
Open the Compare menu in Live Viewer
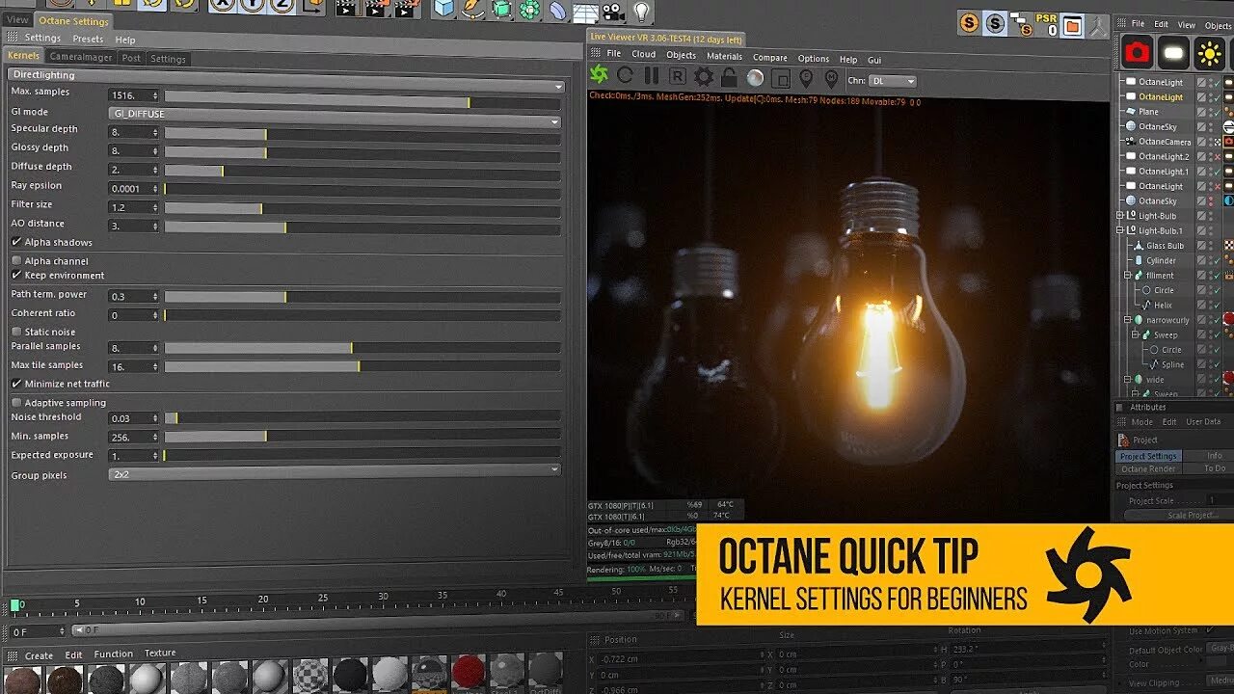coord(769,58)
